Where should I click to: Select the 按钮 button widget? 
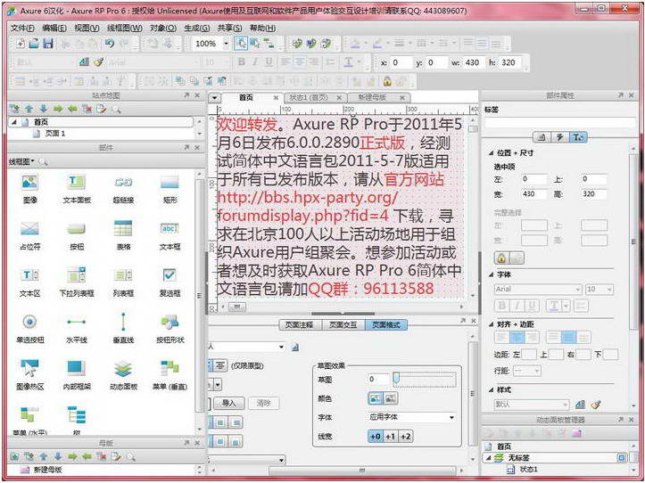coord(77,235)
